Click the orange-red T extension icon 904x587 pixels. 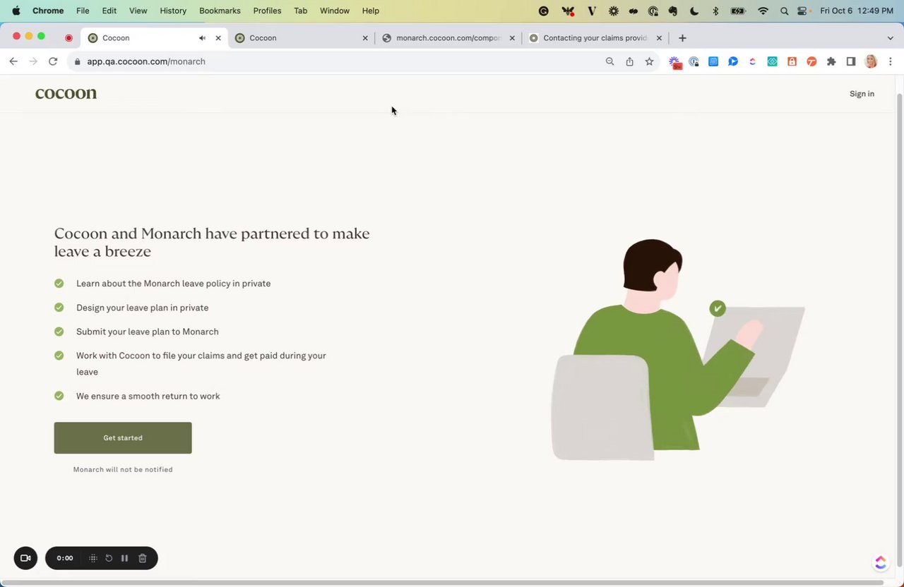pyautogui.click(x=811, y=61)
